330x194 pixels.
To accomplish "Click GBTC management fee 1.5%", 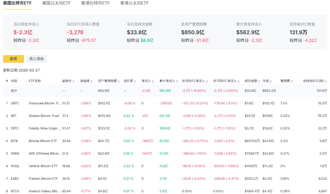I will 284,103.
